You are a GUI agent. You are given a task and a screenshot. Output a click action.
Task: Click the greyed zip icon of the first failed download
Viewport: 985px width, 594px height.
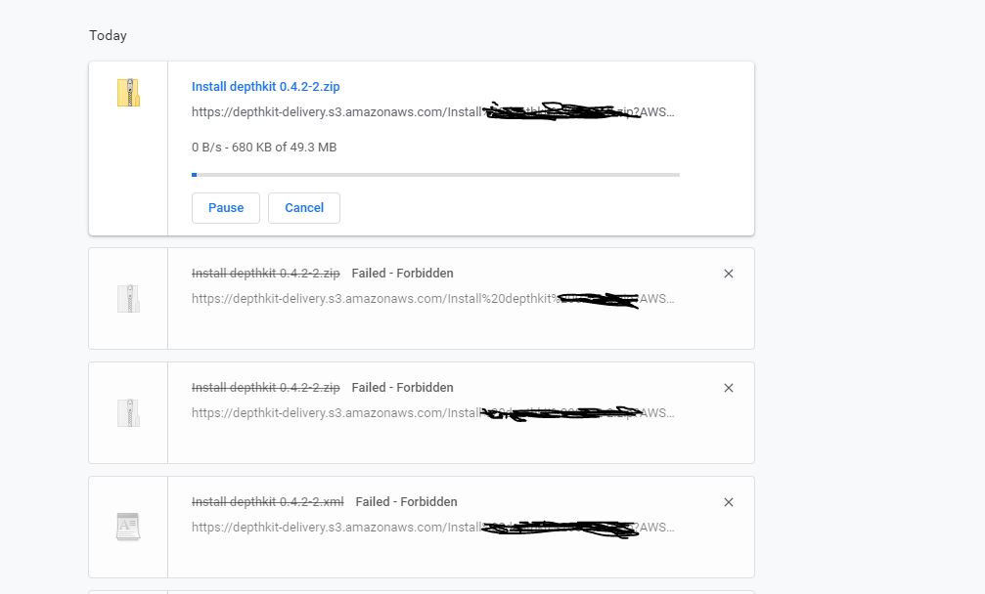point(128,298)
